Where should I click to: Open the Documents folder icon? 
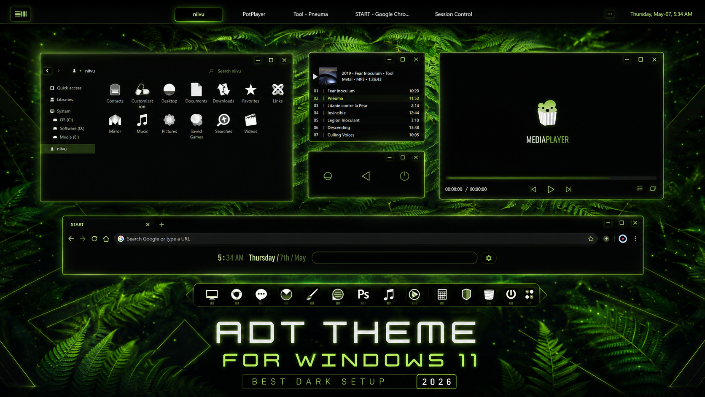click(196, 93)
